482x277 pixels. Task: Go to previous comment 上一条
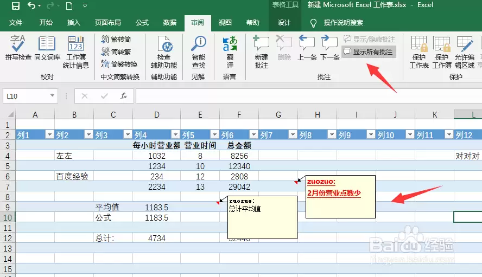tap(307, 48)
